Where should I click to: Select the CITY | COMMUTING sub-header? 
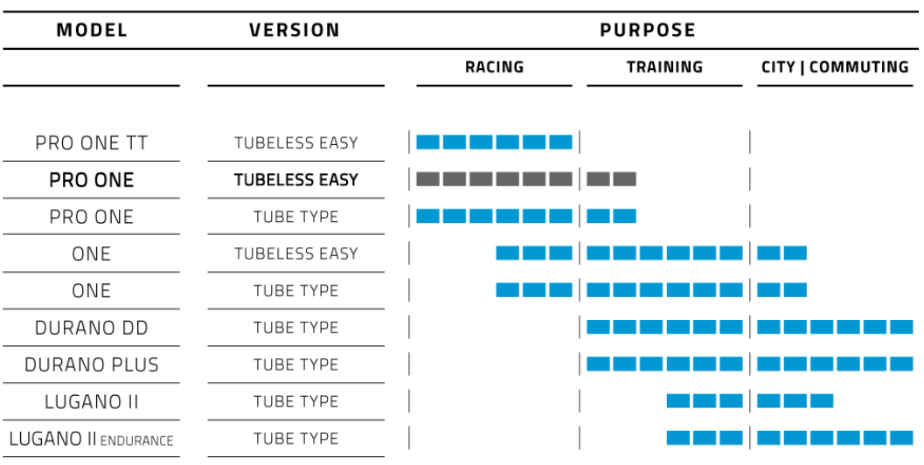pos(835,67)
